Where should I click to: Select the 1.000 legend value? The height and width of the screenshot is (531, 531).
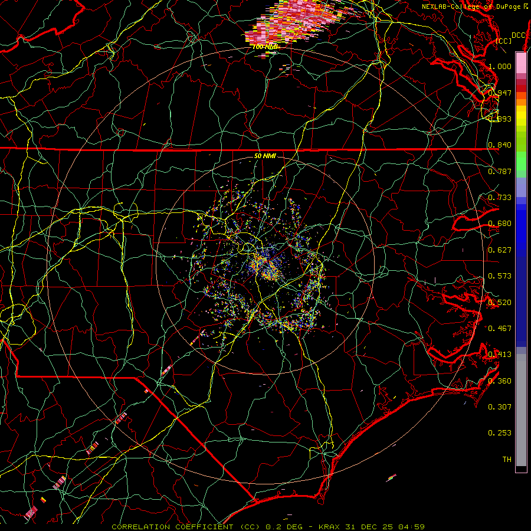click(x=500, y=66)
